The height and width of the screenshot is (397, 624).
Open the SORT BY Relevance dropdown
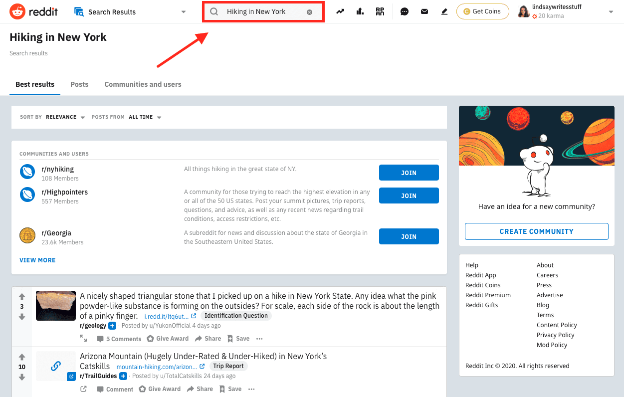click(x=65, y=117)
